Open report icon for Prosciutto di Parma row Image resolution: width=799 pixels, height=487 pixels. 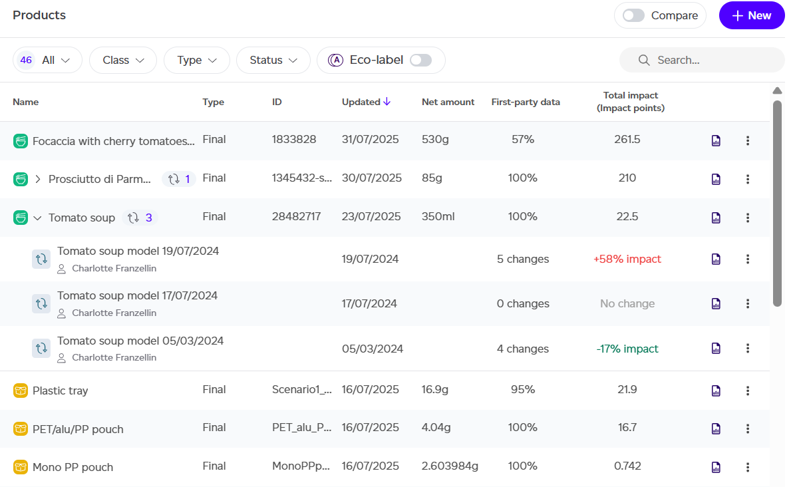716,179
